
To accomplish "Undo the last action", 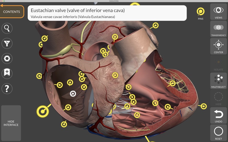I will click(x=218, y=116).
